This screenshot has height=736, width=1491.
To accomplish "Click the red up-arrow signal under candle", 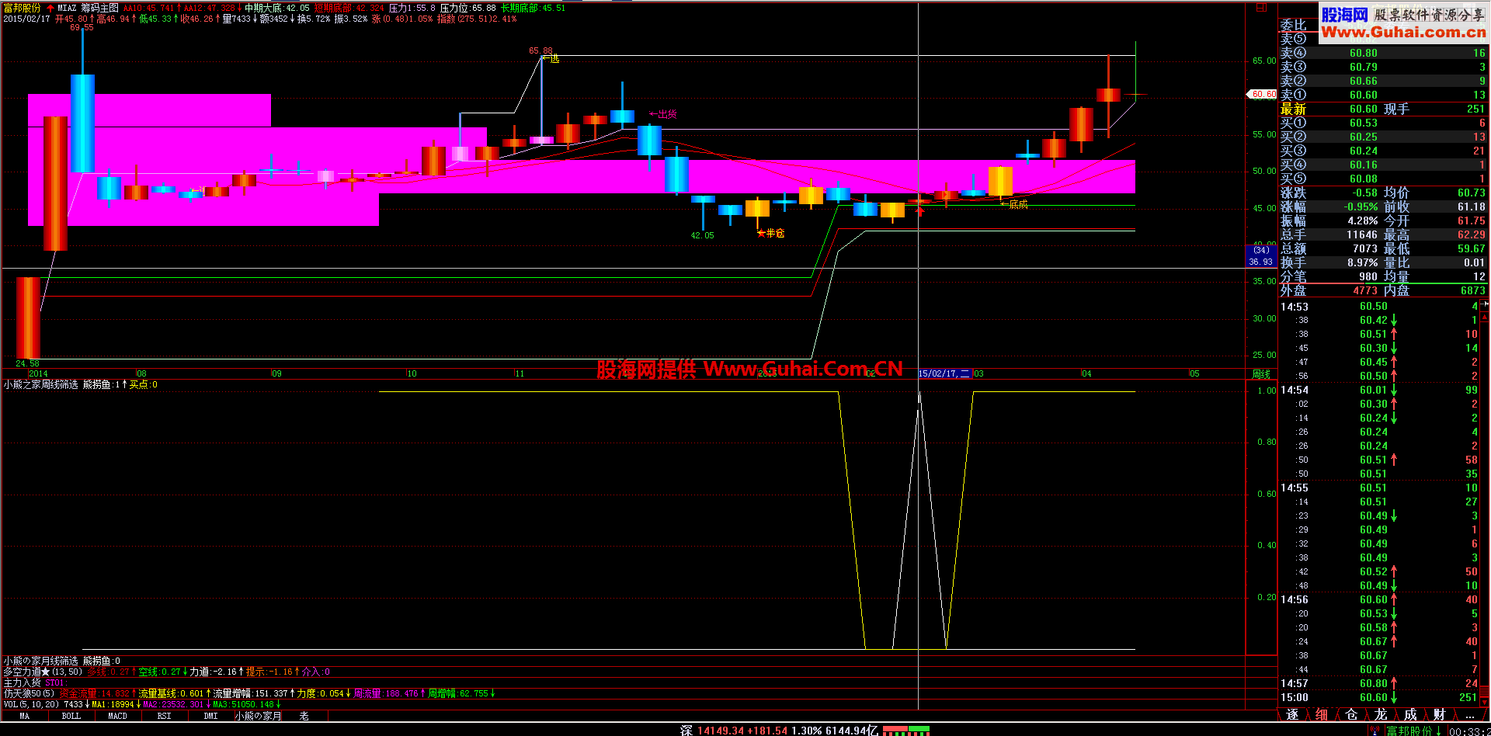I will click(x=919, y=210).
